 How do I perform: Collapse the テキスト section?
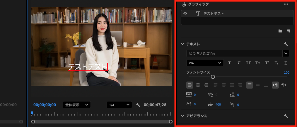[183, 44]
